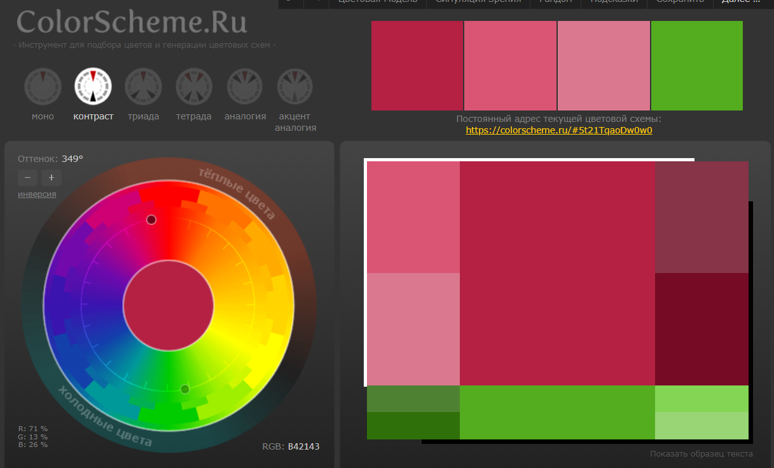This screenshot has height=468, width=774.
Task: Select the crimson swatch in top palette
Action: [x=417, y=65]
